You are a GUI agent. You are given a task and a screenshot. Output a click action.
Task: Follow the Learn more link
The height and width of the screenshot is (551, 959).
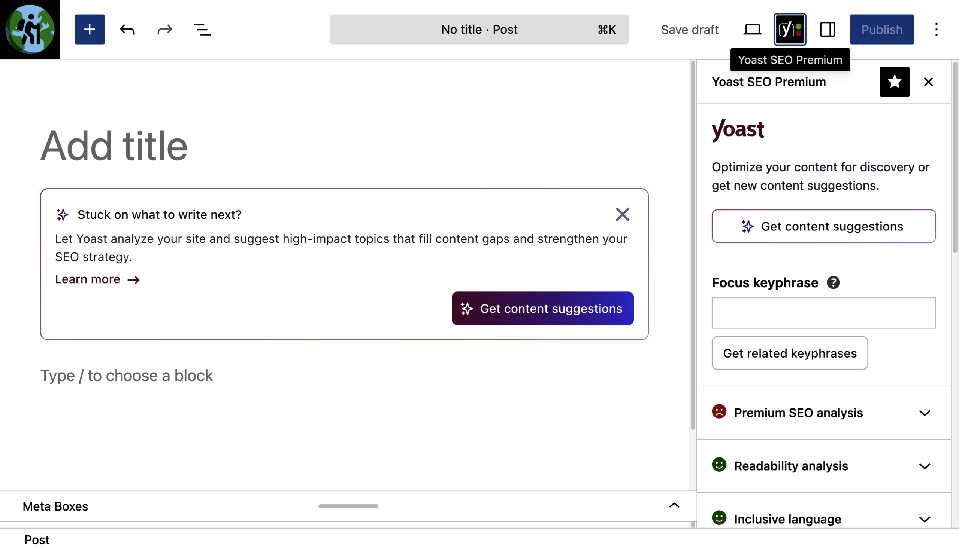97,279
